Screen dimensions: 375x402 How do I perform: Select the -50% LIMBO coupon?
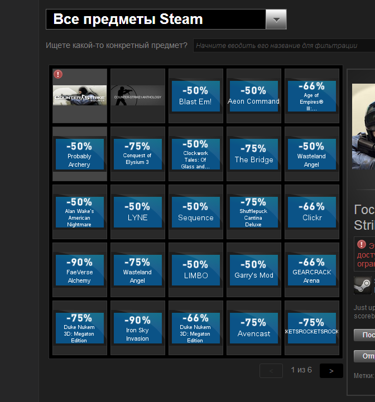(196, 270)
